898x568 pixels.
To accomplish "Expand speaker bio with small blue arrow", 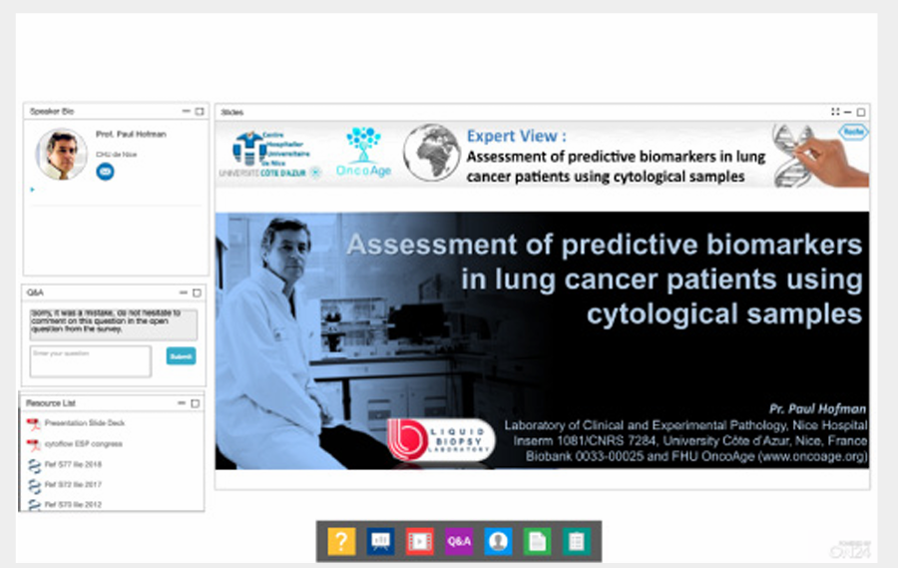I will point(32,189).
